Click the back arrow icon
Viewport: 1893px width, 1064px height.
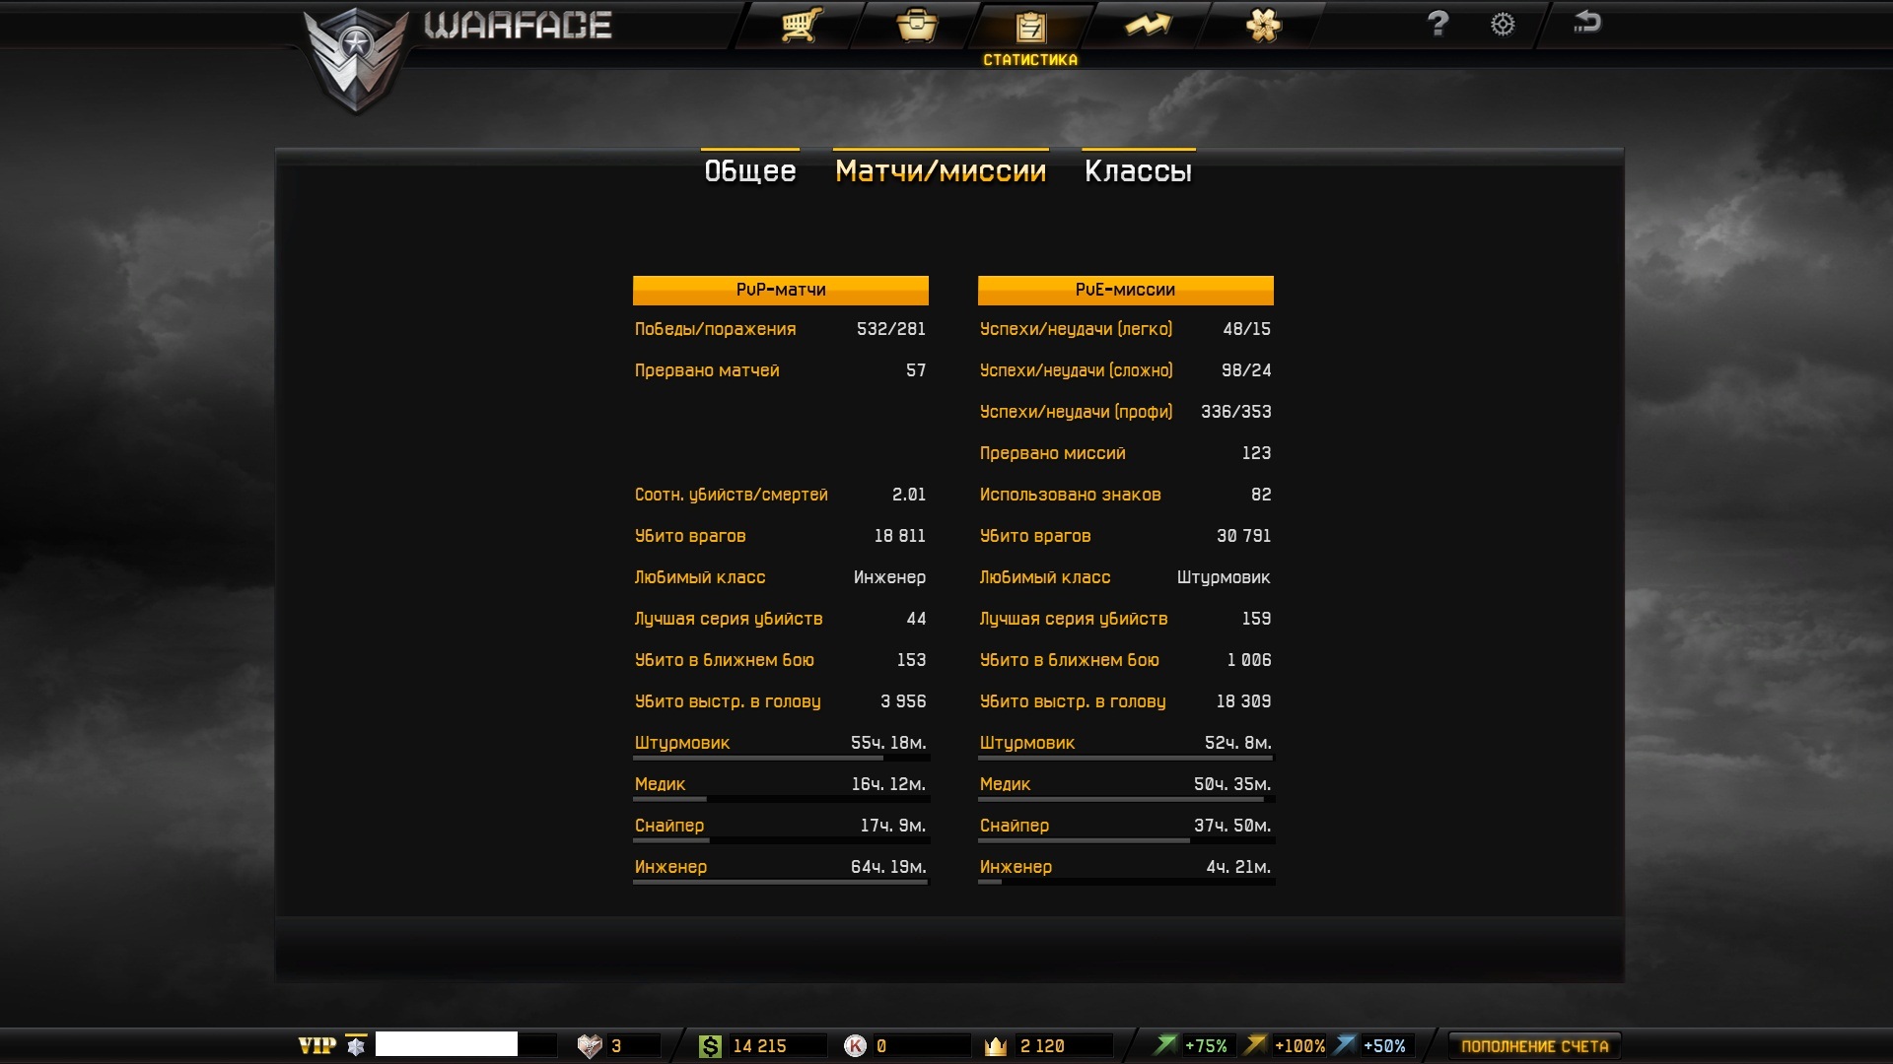1586,23
